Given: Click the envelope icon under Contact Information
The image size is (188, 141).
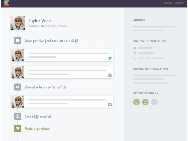Looking at the screenshot, I should 135,48.
